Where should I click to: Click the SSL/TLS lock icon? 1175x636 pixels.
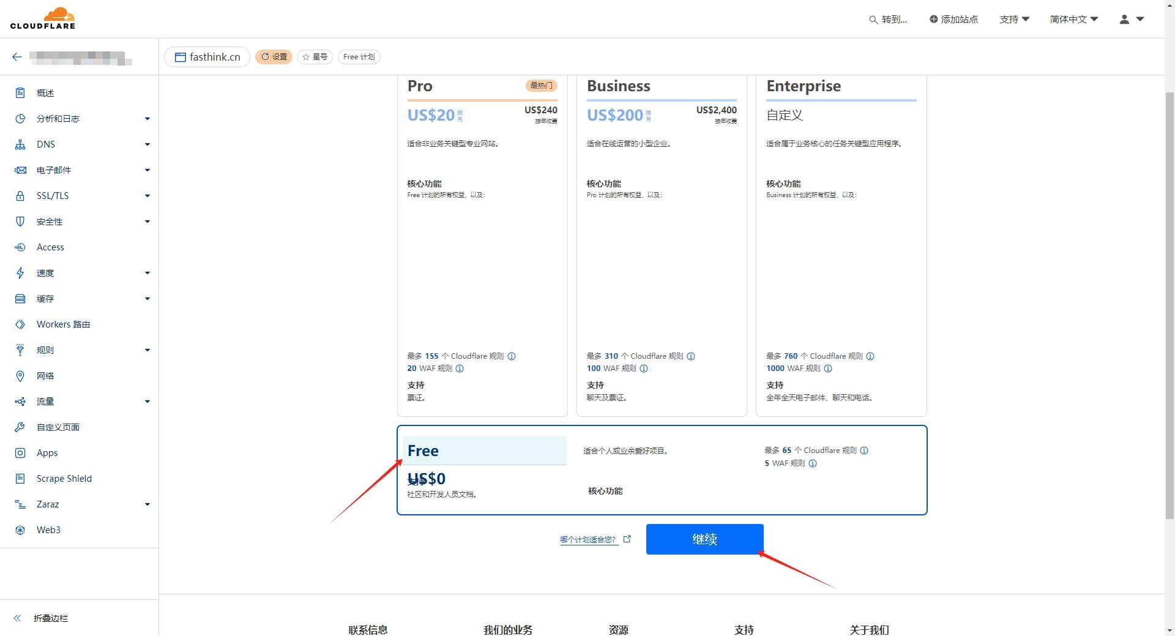20,196
